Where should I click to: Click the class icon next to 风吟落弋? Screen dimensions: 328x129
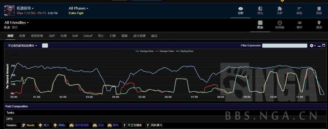click(x=147, y=125)
